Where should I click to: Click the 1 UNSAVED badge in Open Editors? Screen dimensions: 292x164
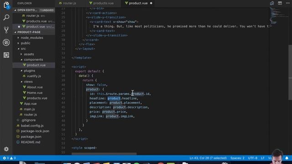(x=47, y=10)
